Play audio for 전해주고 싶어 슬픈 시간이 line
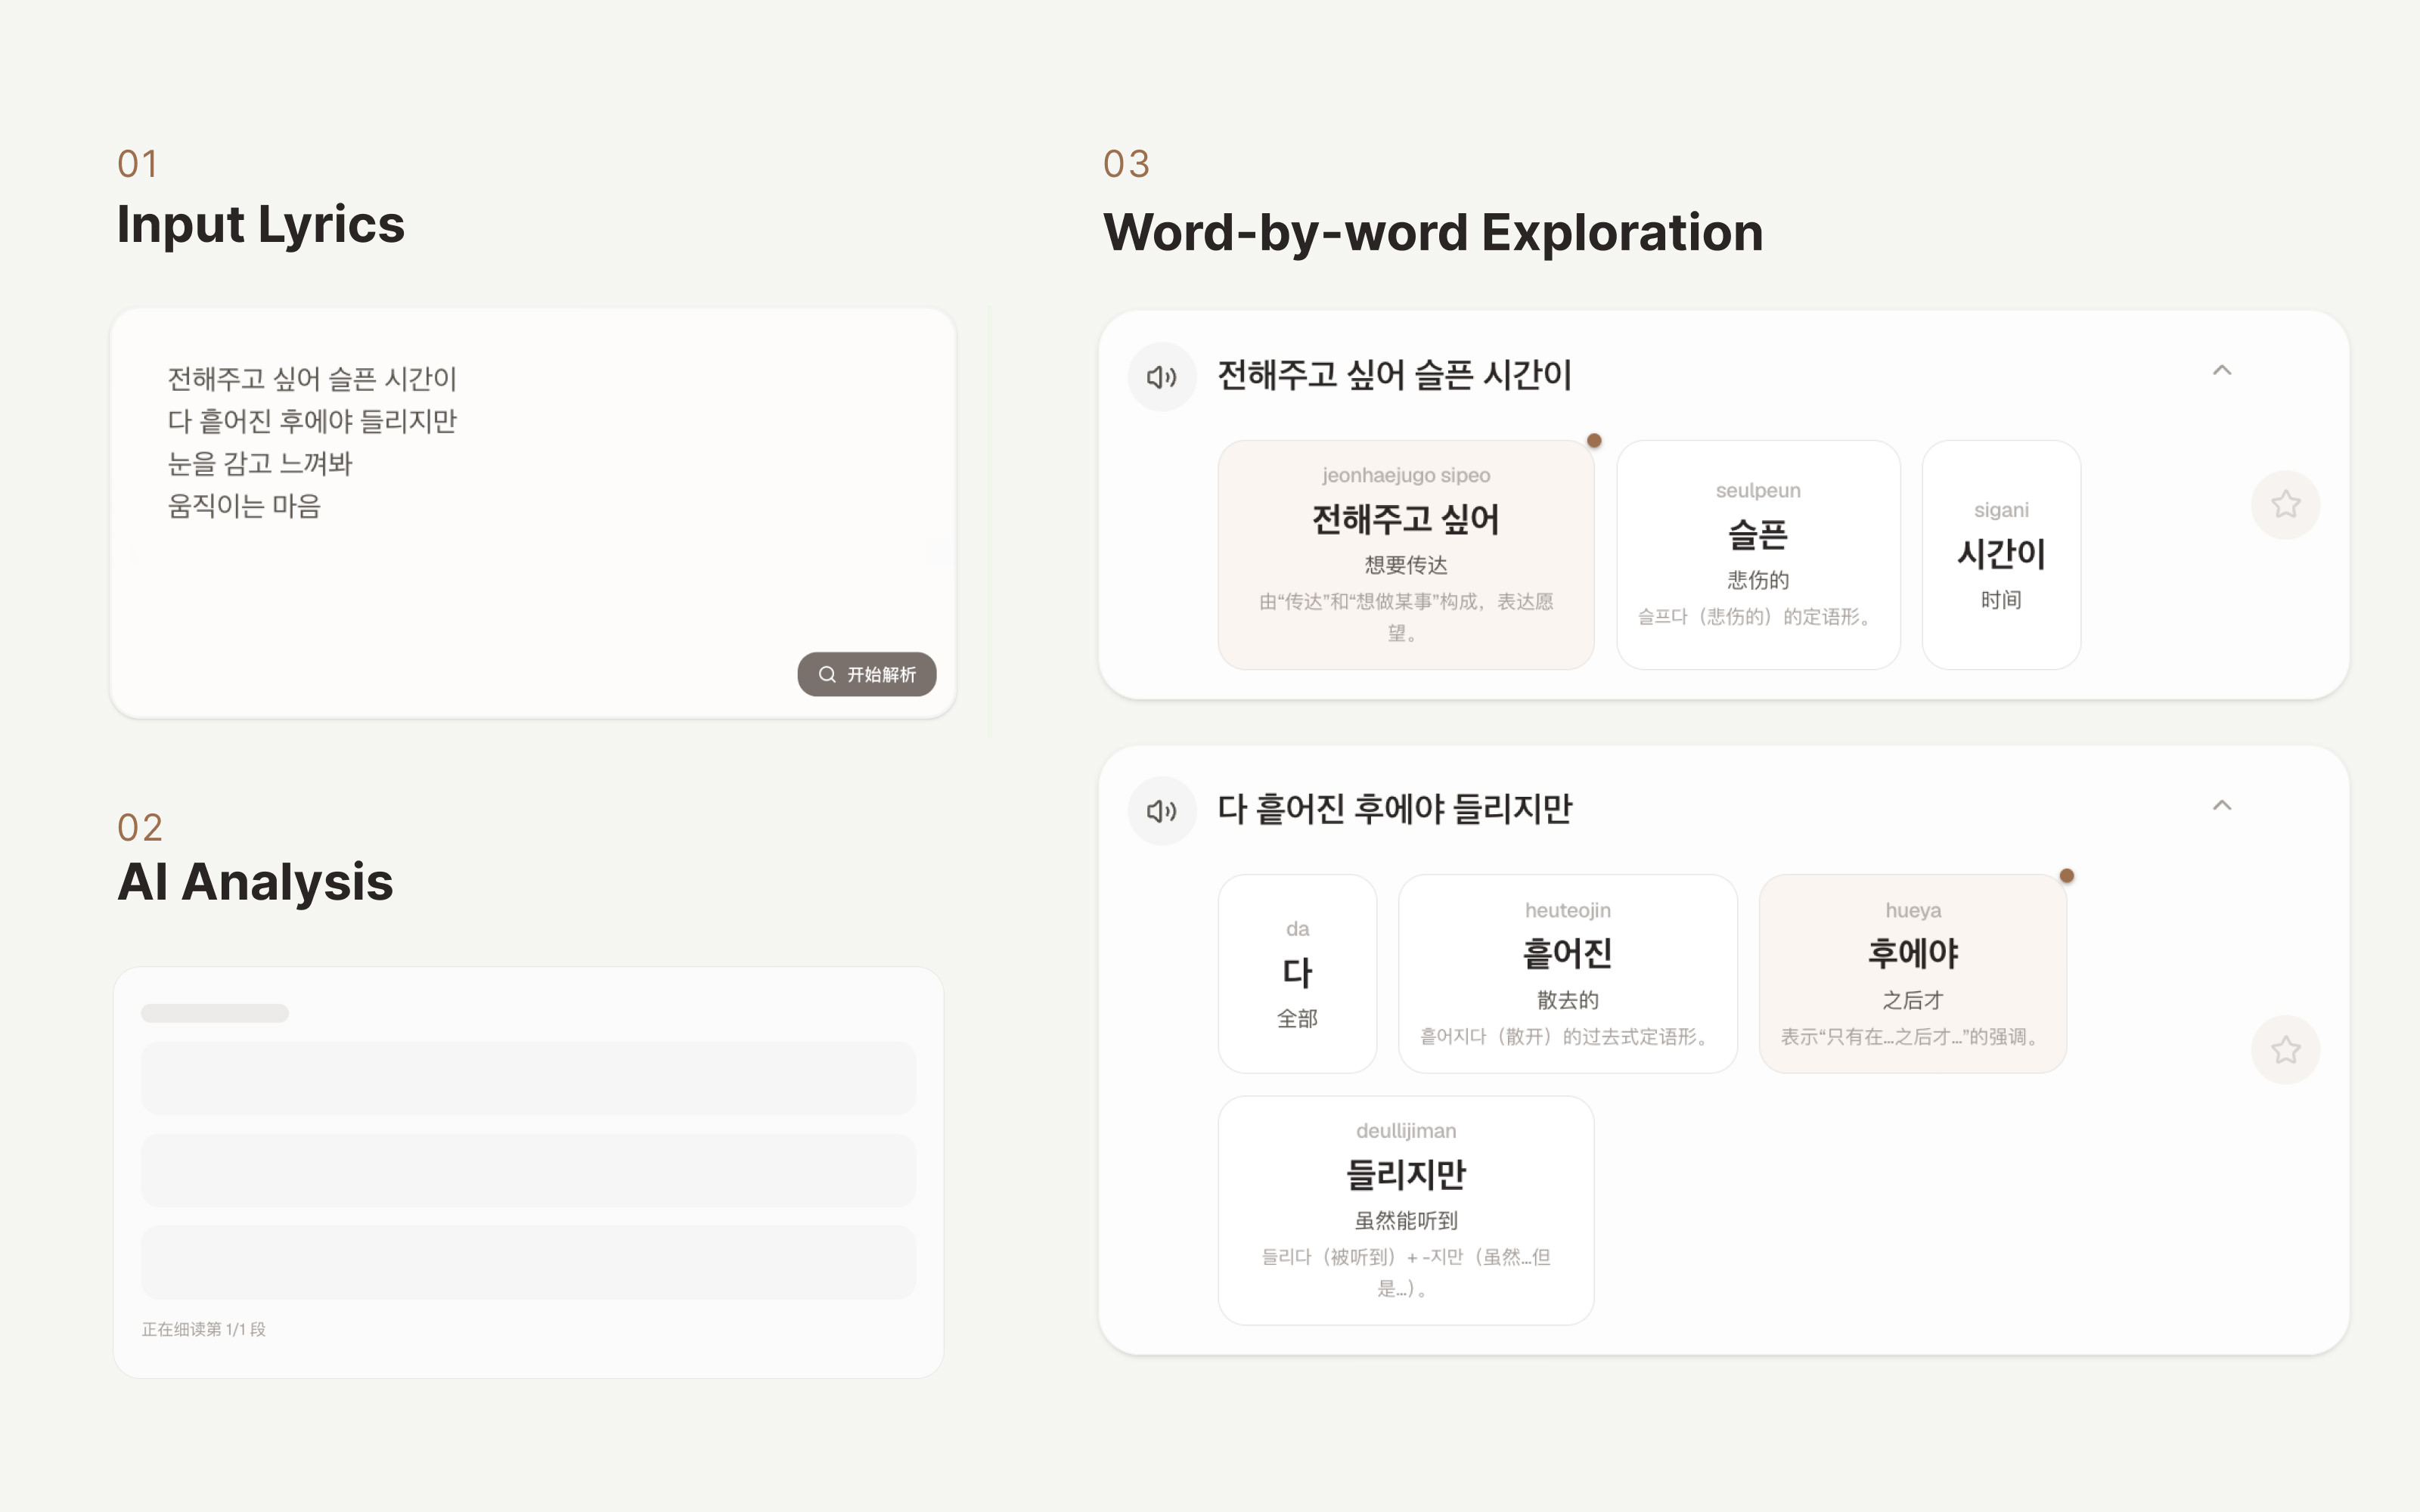Screen dimensions: 2420x1512 [1162, 377]
